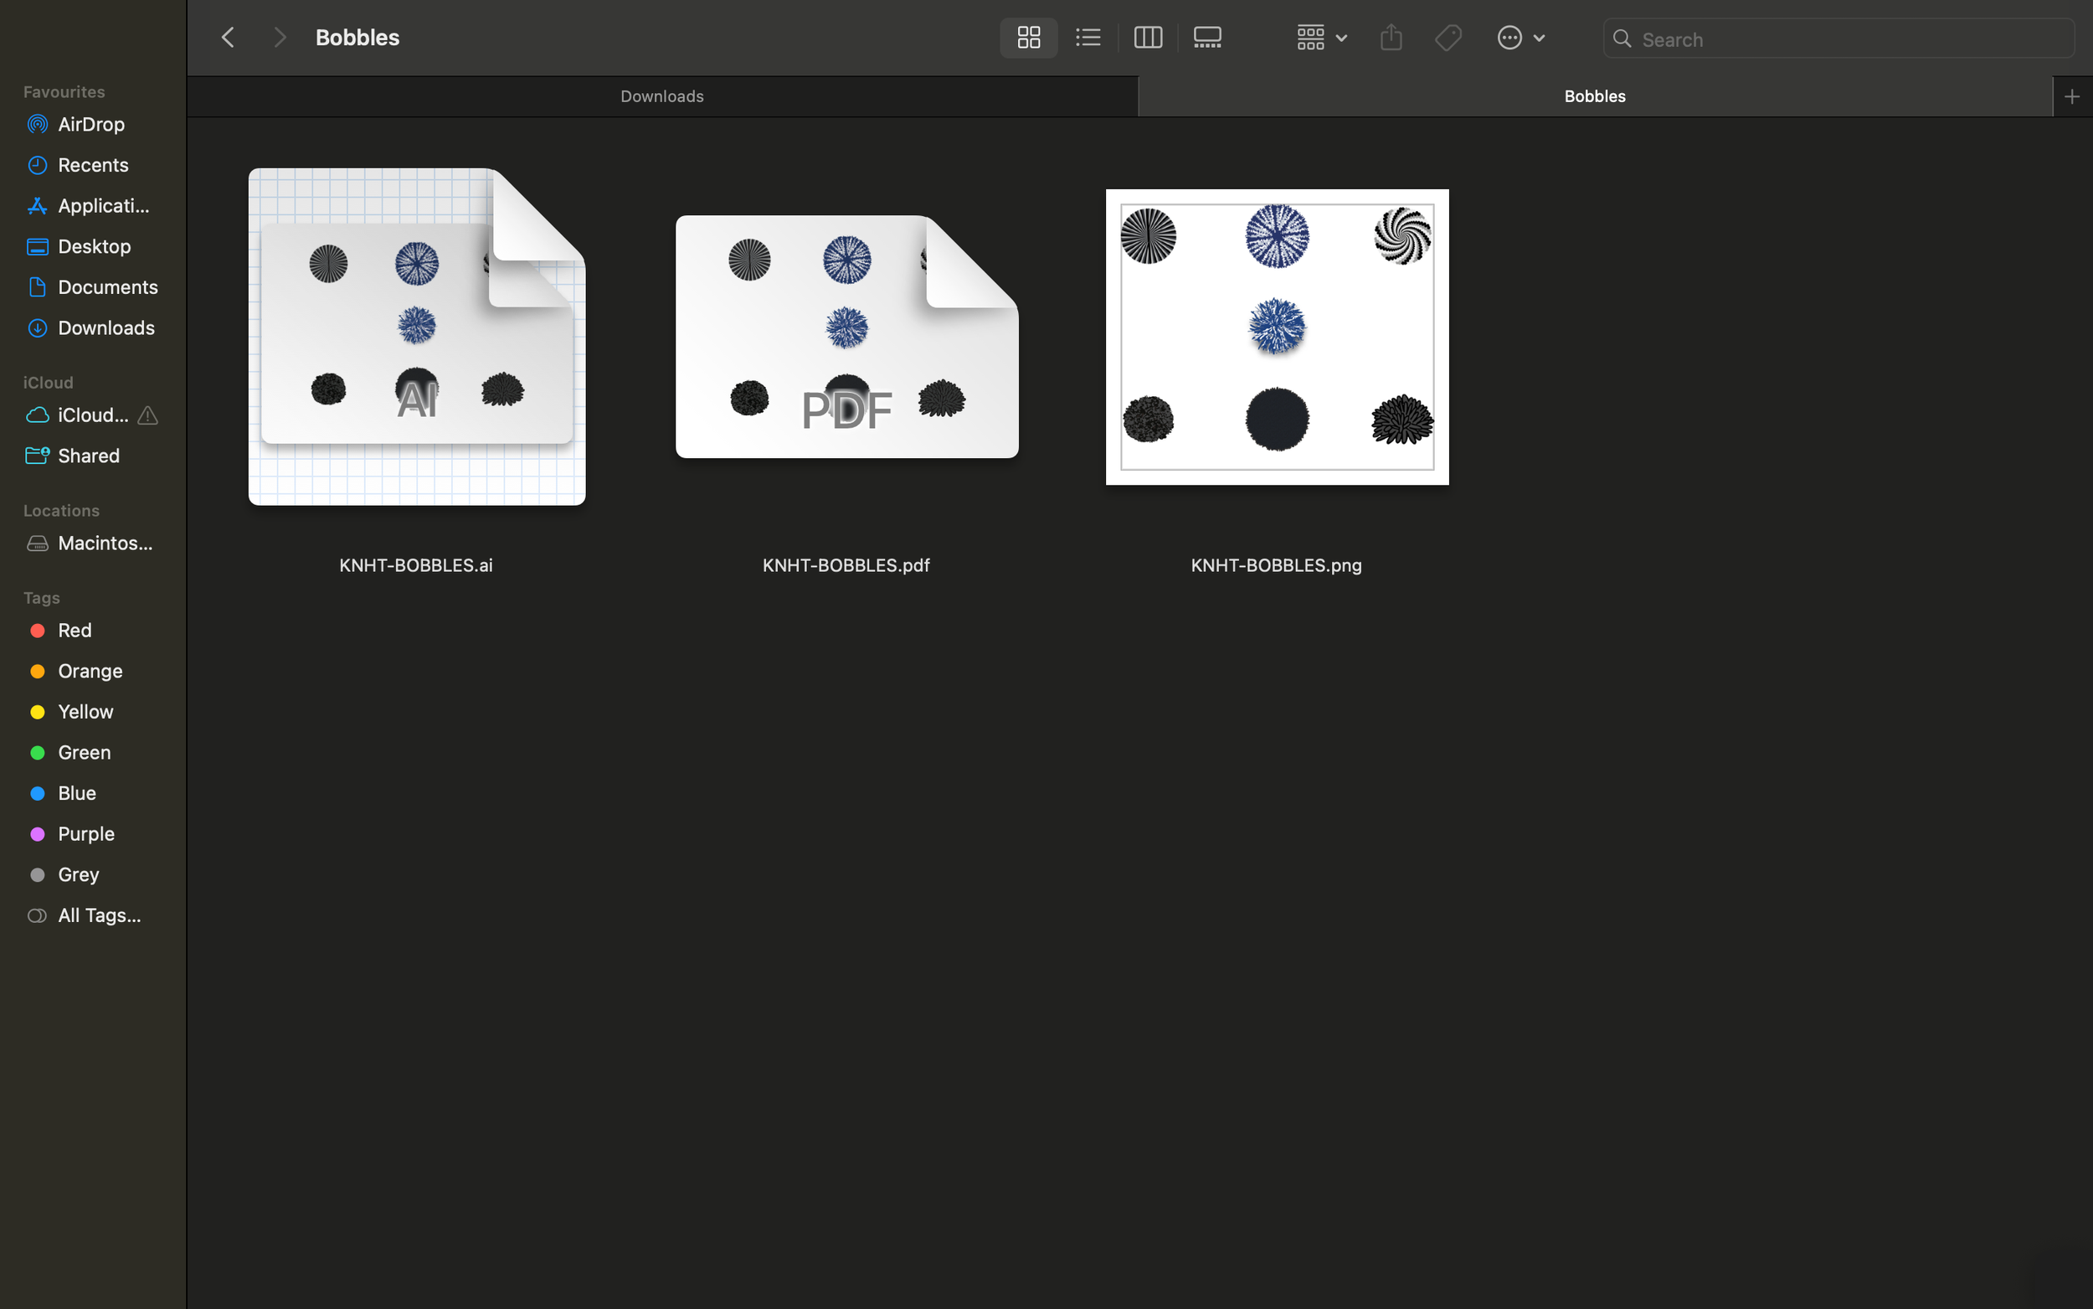Open the Share menu
The width and height of the screenshot is (2093, 1309).
pyautogui.click(x=1390, y=37)
